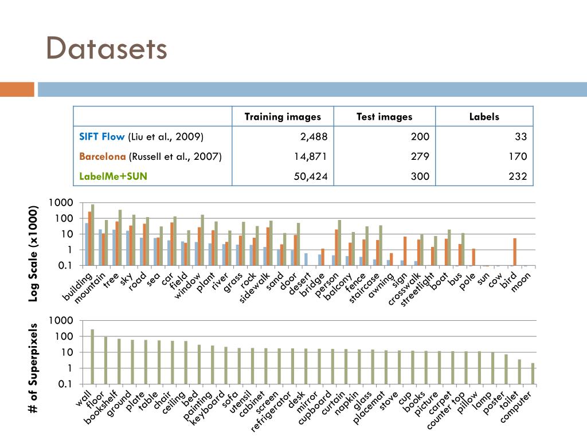Click the (Russell et al., 2007) citation
587x440 pixels.
(175, 156)
